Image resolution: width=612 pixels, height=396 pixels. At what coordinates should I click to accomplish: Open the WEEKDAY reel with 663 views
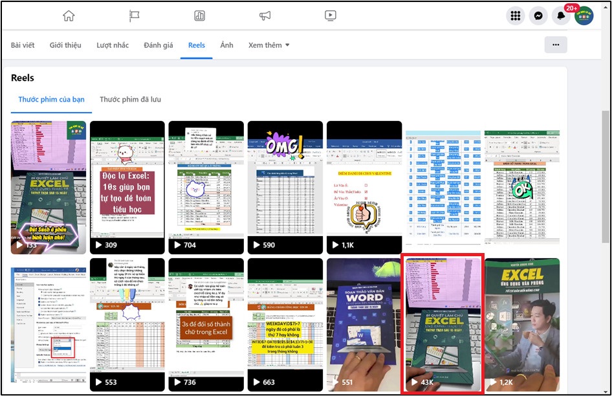point(285,325)
